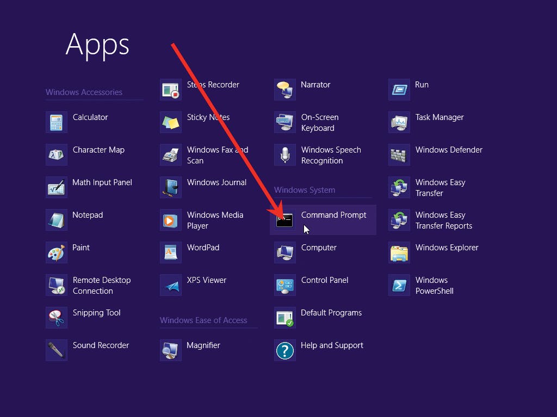Viewport: 557px width, 417px height.
Task: Open the Sticky Notes icon
Action: (171, 122)
